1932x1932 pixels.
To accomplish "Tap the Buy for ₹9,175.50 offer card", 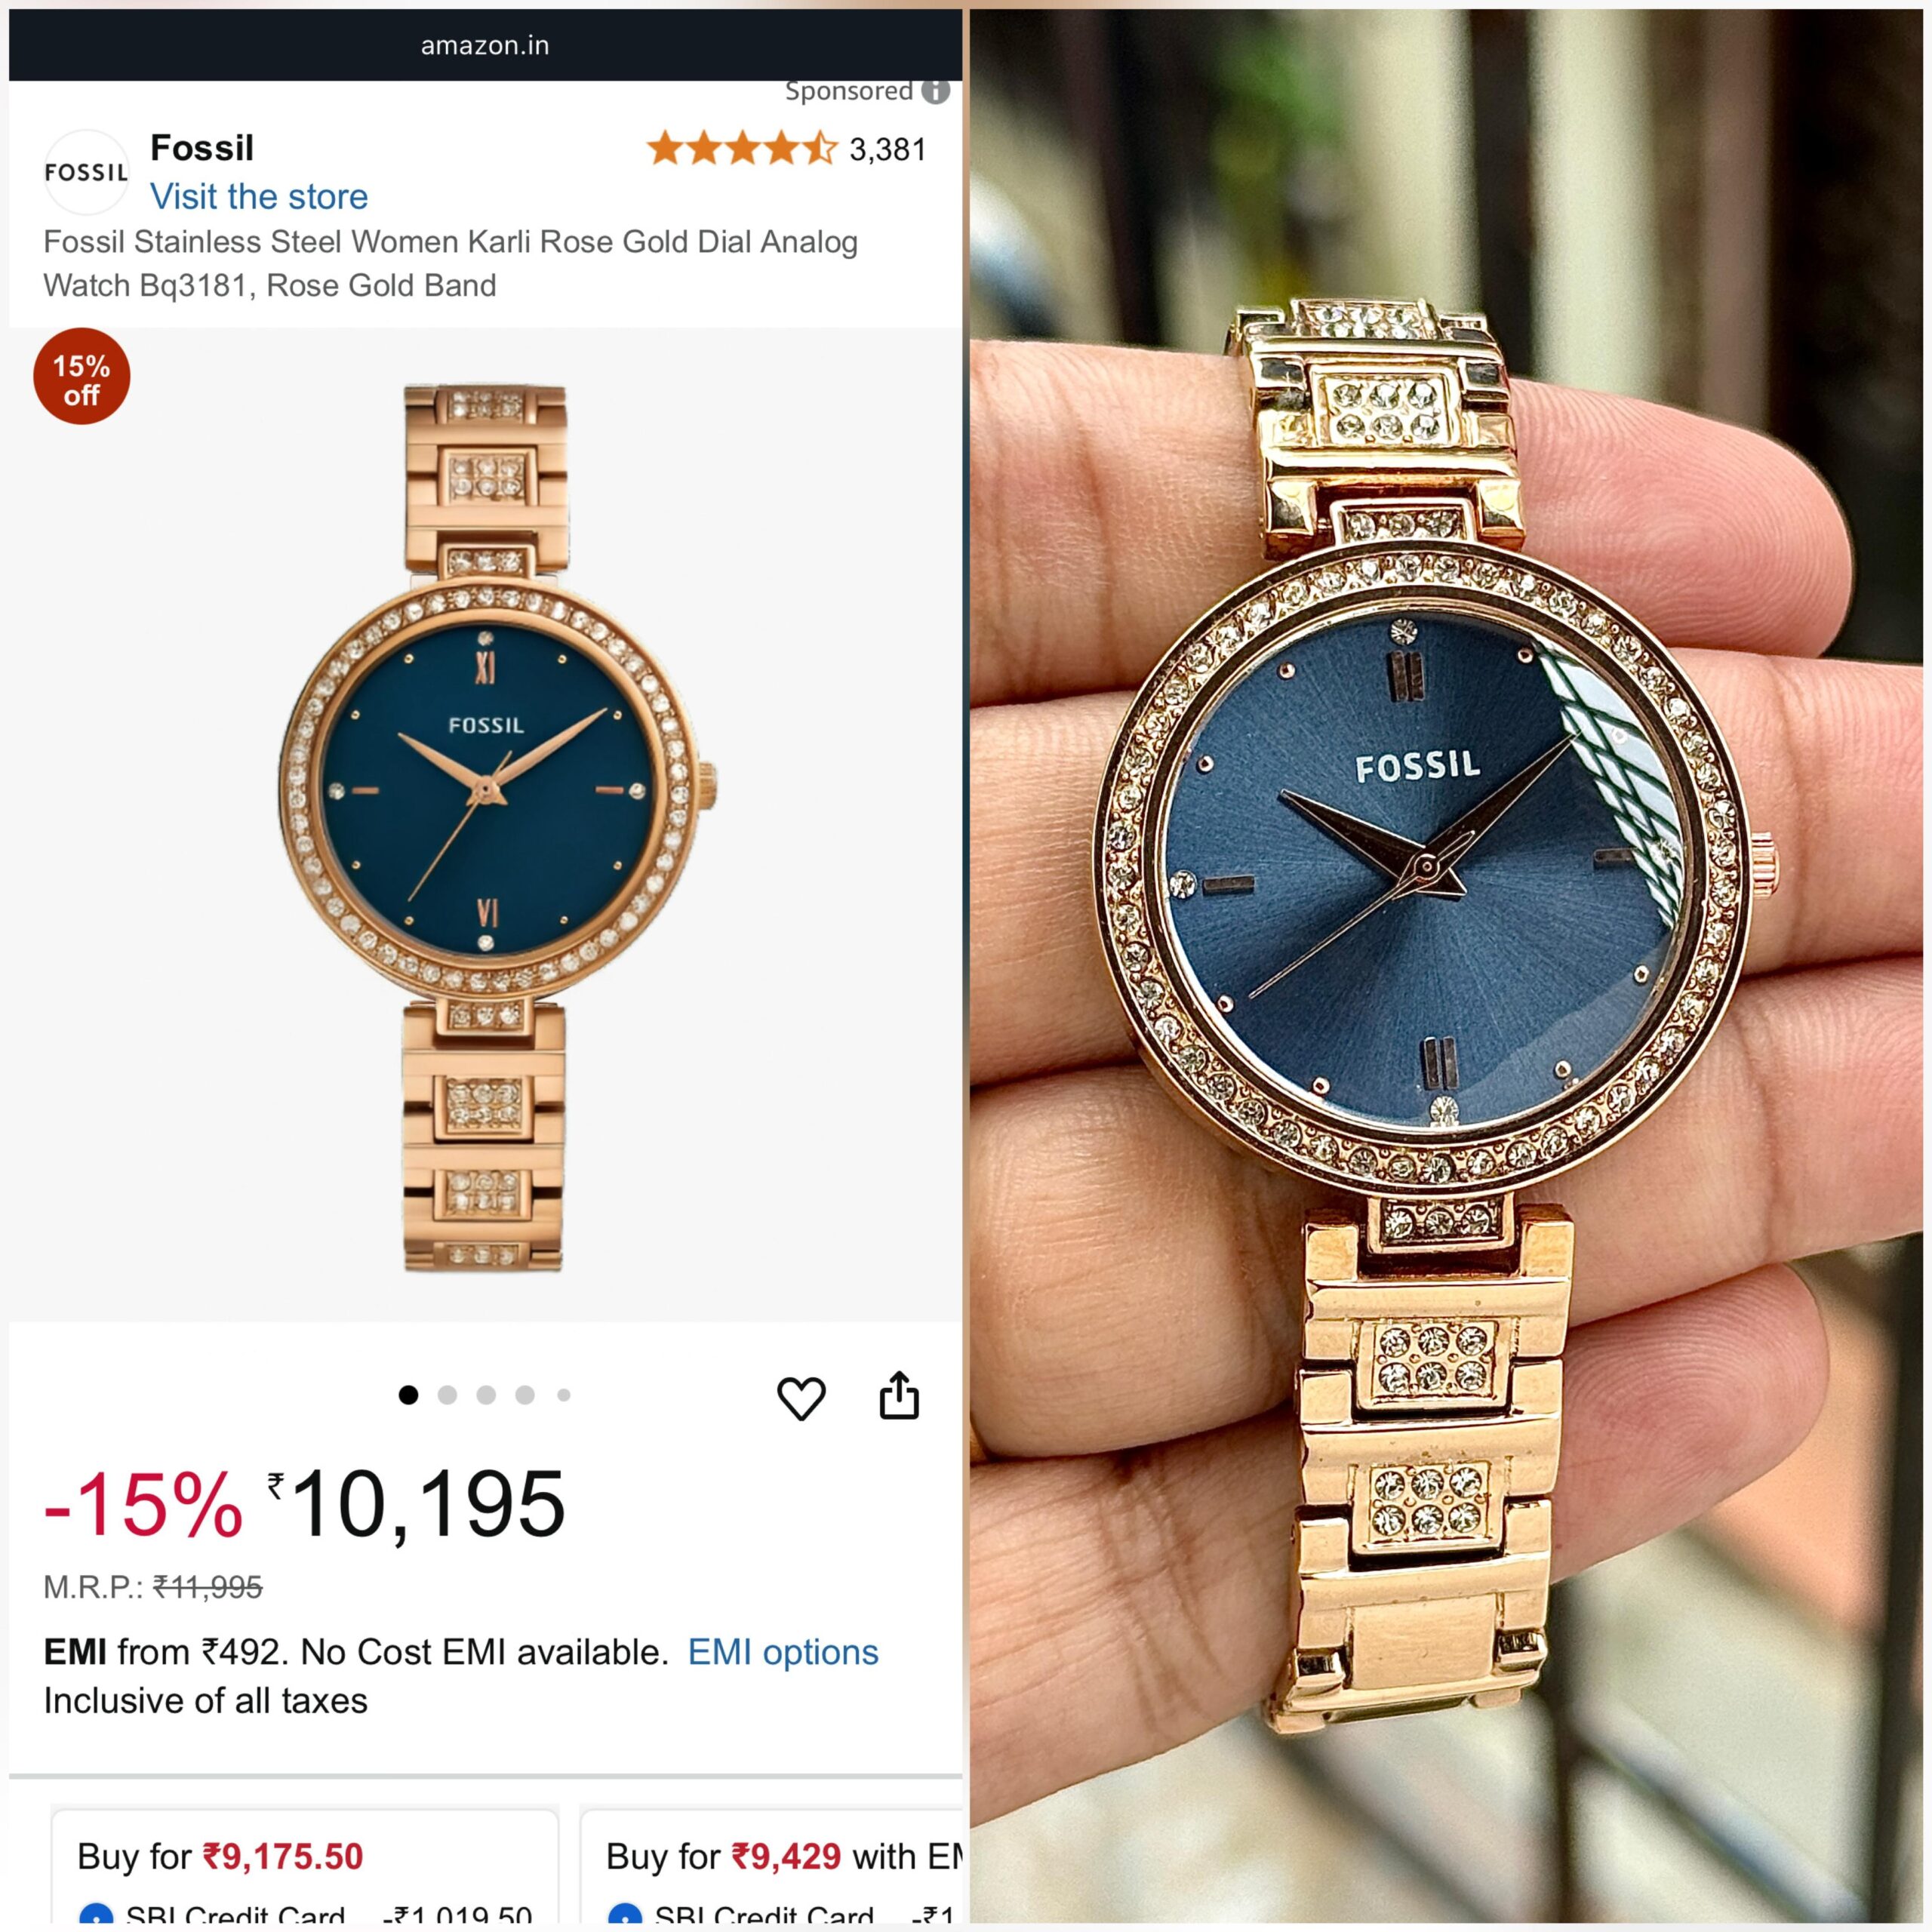I will tap(305, 1869).
